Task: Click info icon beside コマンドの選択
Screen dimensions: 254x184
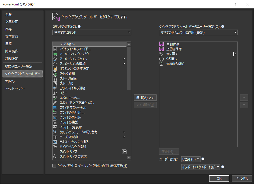Action: tap(79, 26)
